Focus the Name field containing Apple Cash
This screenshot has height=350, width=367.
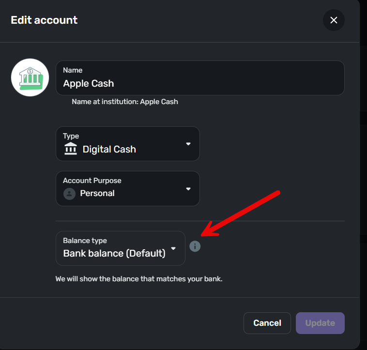point(200,78)
